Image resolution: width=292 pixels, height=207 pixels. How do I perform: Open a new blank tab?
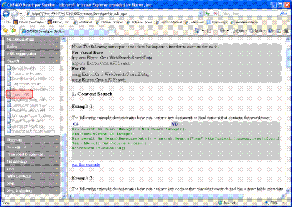[x=111, y=32]
